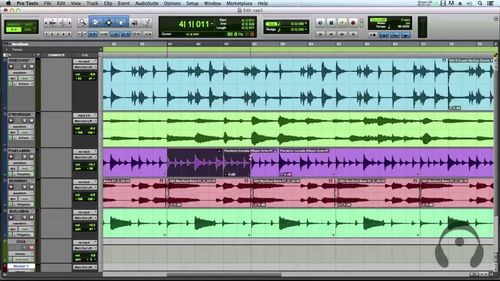The width and height of the screenshot is (500, 281).
Task: Enable Spot edit mode
Action: tap(29, 25)
